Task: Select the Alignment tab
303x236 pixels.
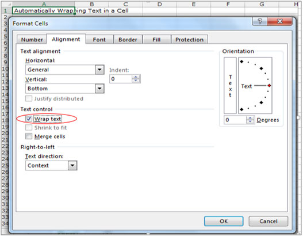Action: tap(66, 39)
